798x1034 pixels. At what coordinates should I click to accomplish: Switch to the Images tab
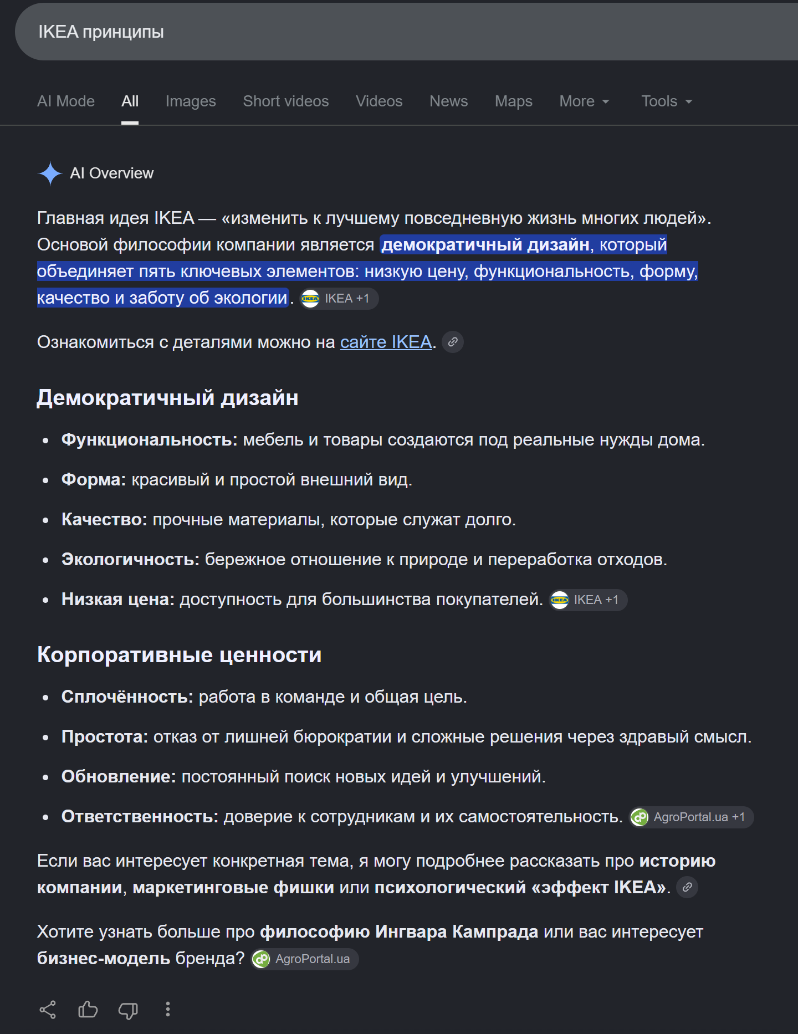click(191, 101)
